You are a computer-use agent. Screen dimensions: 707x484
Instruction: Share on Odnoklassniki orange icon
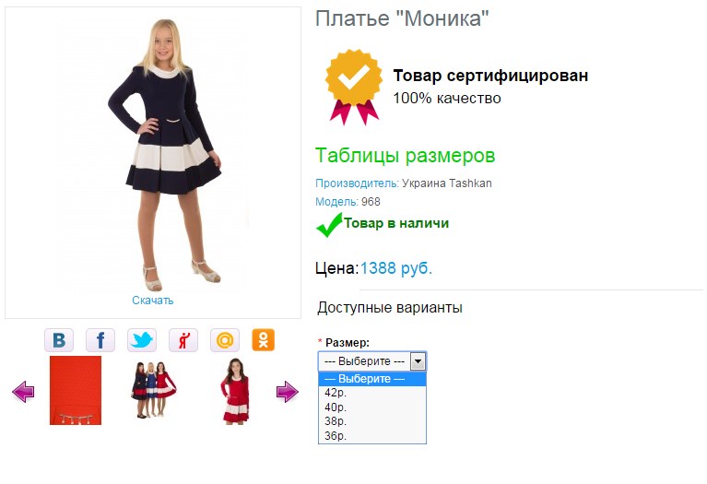click(264, 340)
